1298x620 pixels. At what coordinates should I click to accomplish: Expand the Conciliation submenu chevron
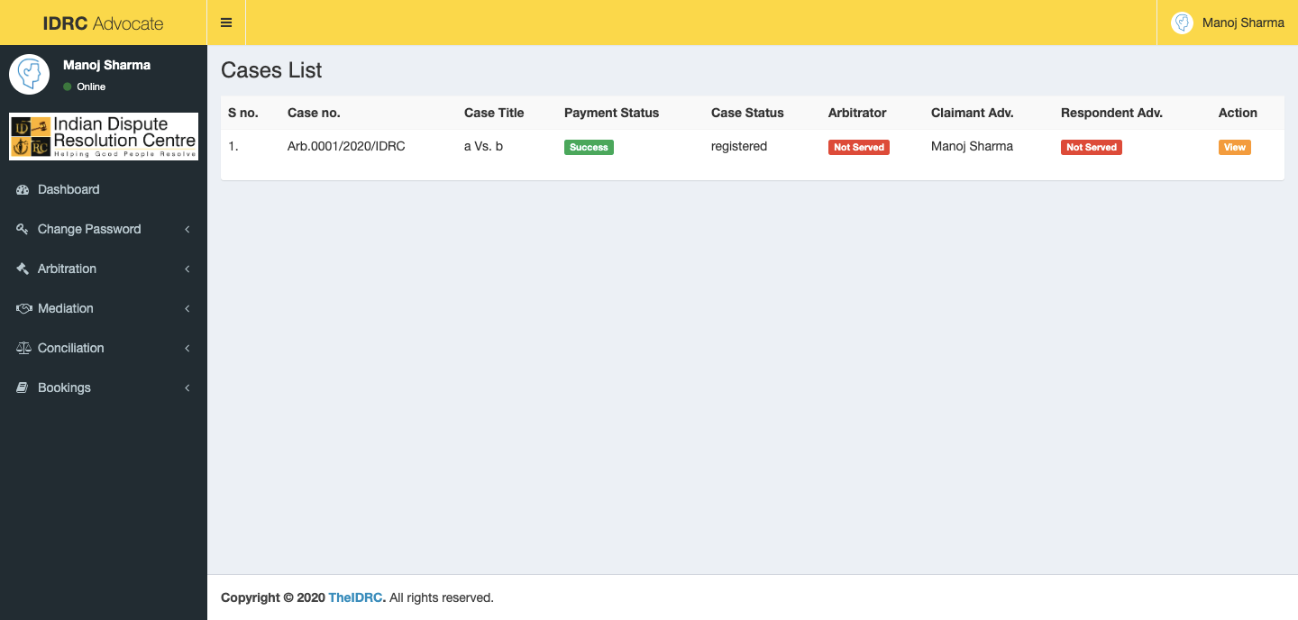[x=187, y=349]
